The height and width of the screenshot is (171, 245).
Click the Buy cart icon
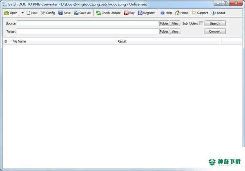[x=129, y=13]
